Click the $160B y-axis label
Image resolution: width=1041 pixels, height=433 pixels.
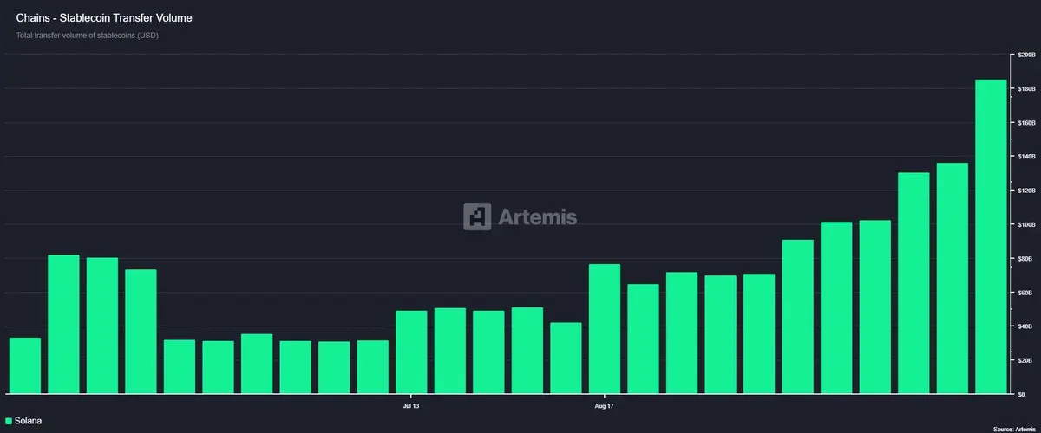click(1025, 123)
